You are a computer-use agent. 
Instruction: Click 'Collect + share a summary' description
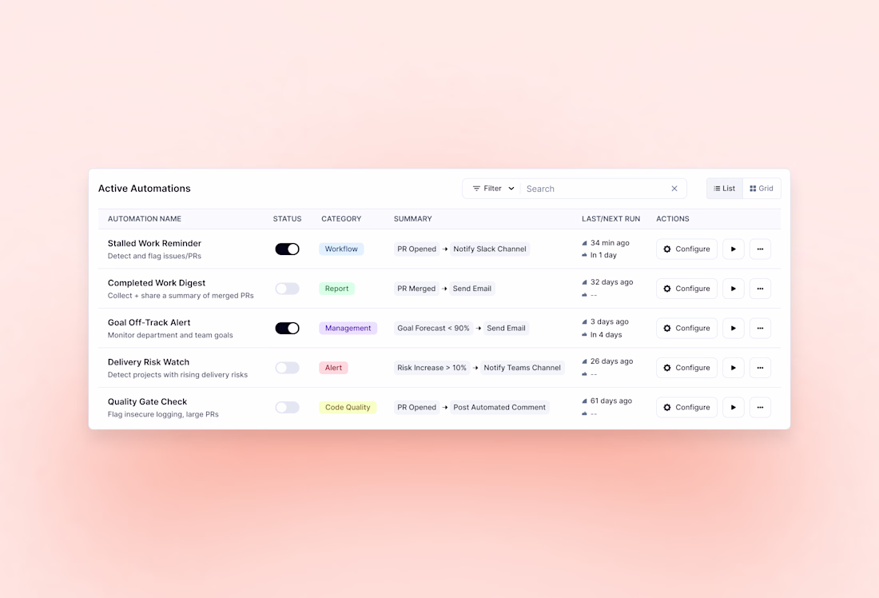pos(181,296)
